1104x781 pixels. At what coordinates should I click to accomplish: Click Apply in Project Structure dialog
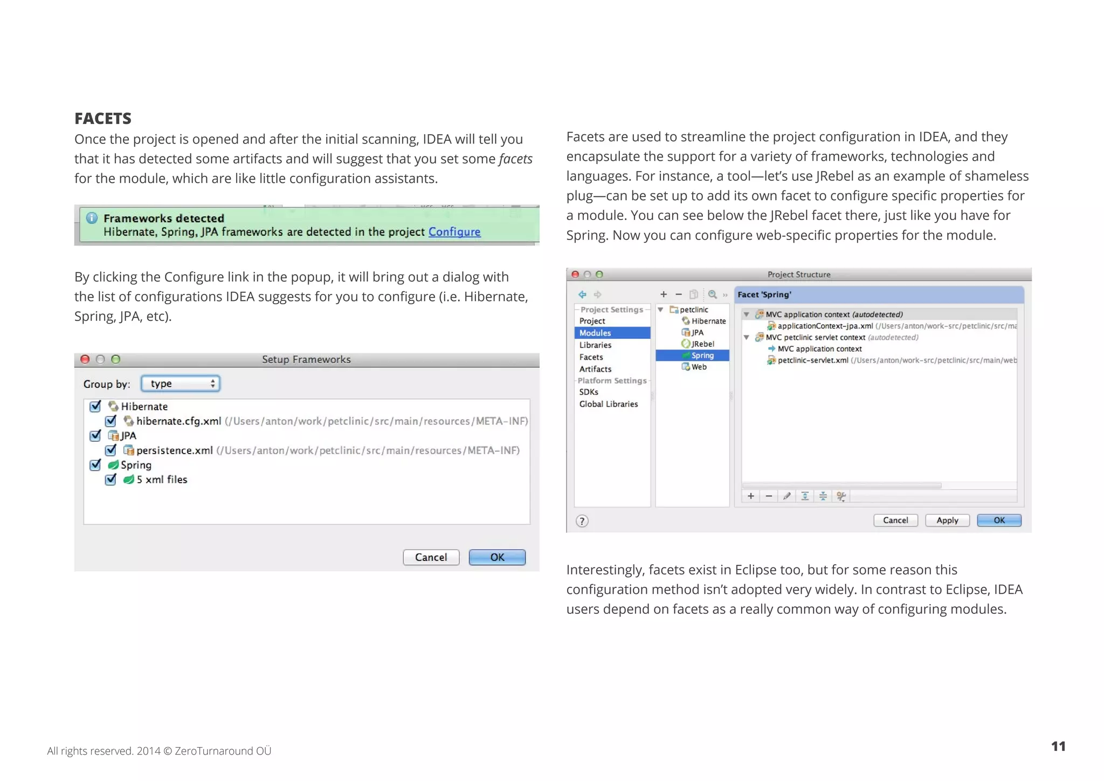coord(947,520)
